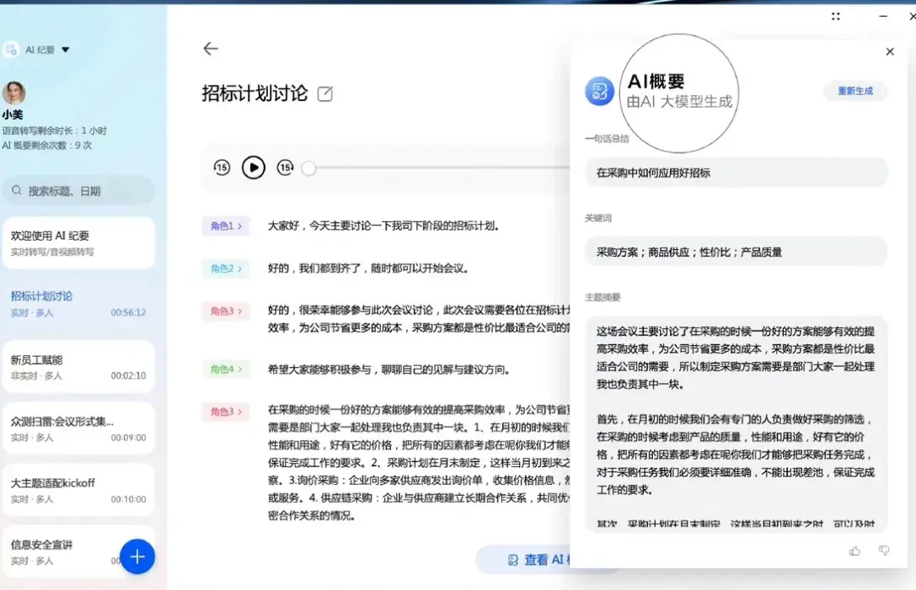Click the 00:56:12 duration label

(x=129, y=313)
